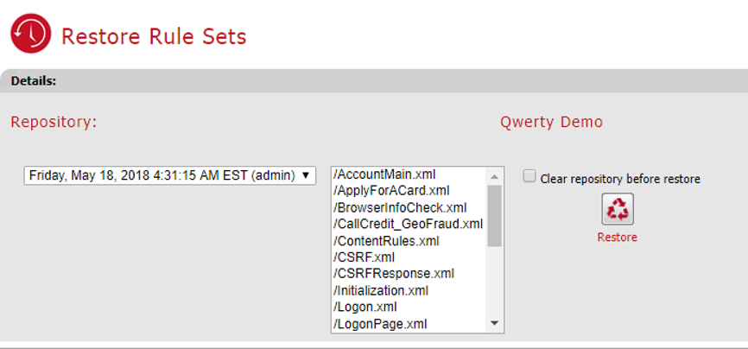Select the /CSRF.xml rule set
748x349 pixels.
click(364, 257)
